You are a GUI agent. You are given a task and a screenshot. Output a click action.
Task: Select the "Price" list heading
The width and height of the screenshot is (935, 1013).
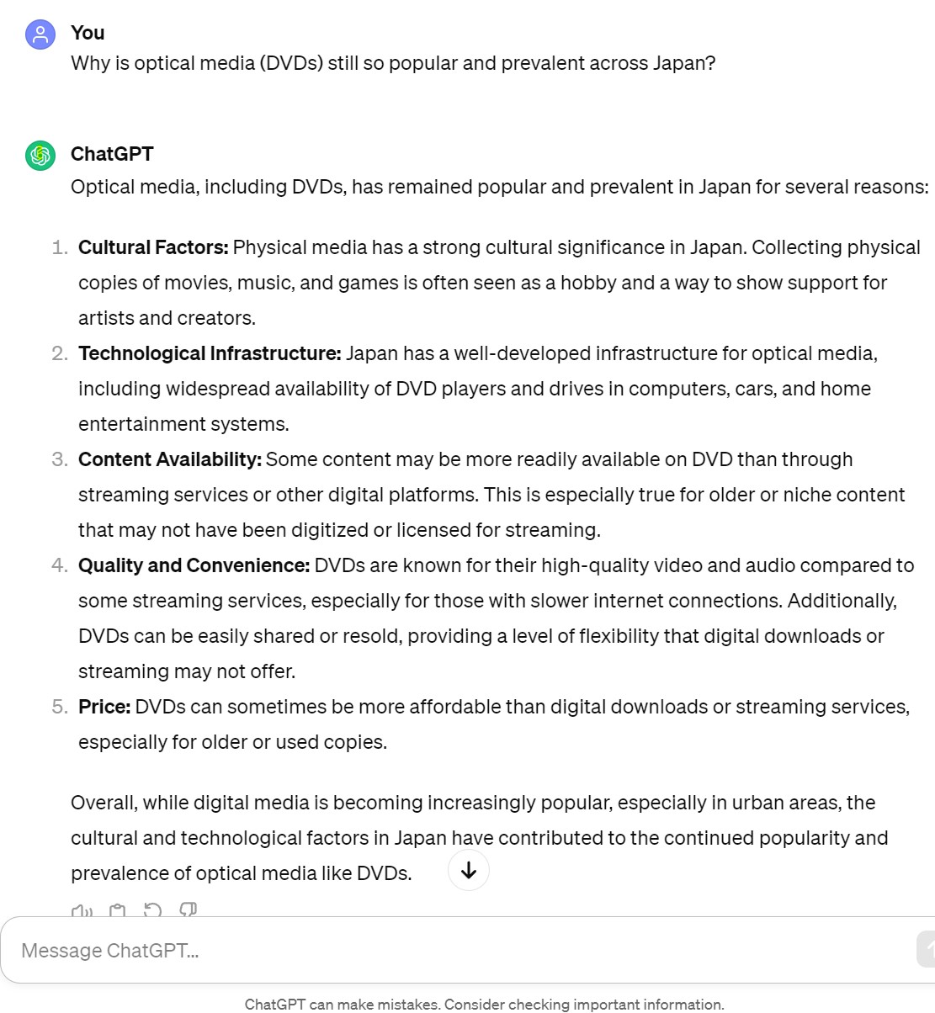click(104, 707)
